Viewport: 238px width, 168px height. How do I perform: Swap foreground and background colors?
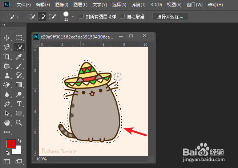(x=20, y=141)
